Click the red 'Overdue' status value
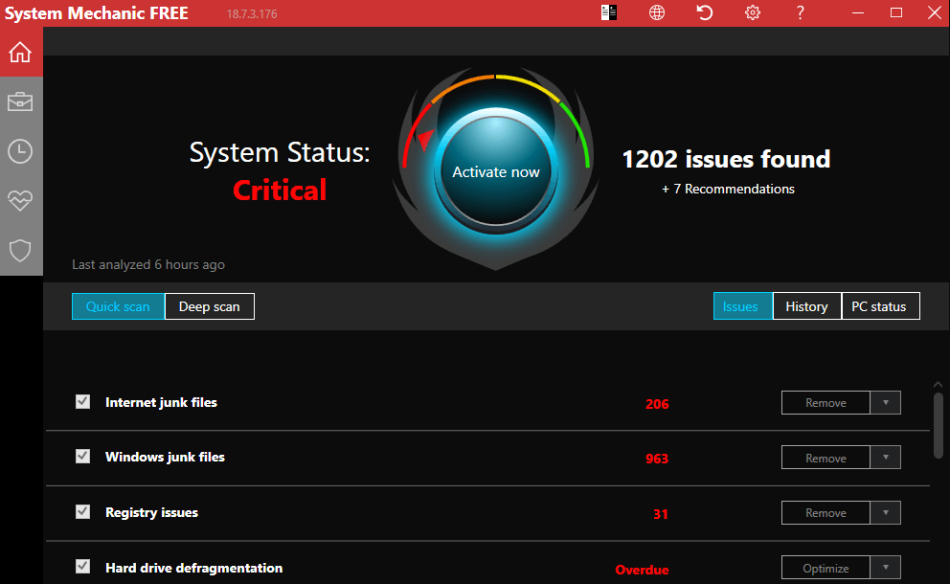The height and width of the screenshot is (584, 950). point(643,570)
